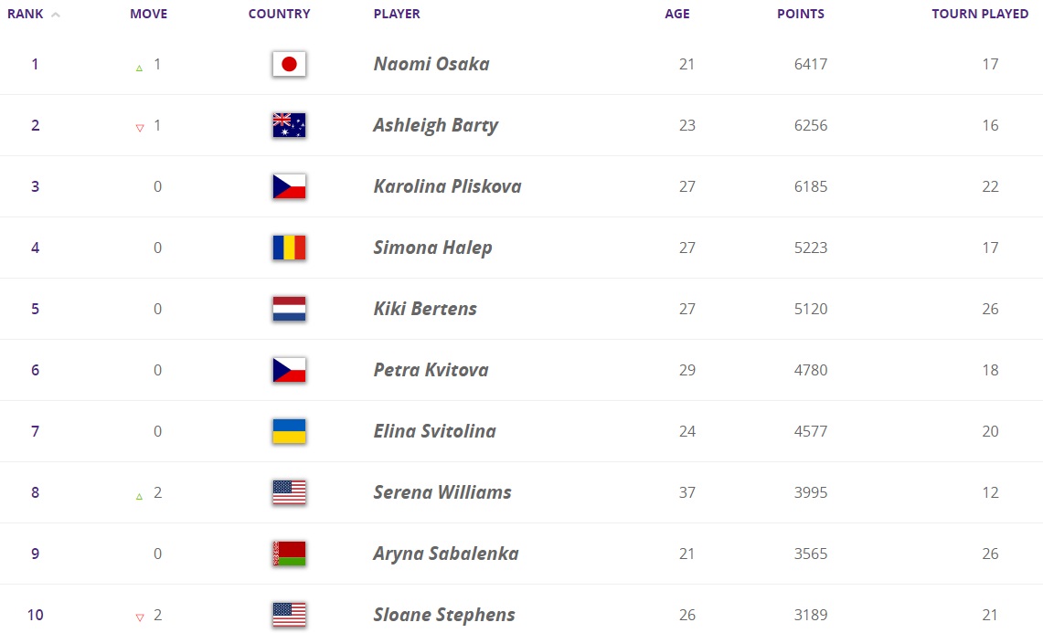The height and width of the screenshot is (633, 1043).
Task: Click the Australia flag icon
Action: (x=289, y=125)
